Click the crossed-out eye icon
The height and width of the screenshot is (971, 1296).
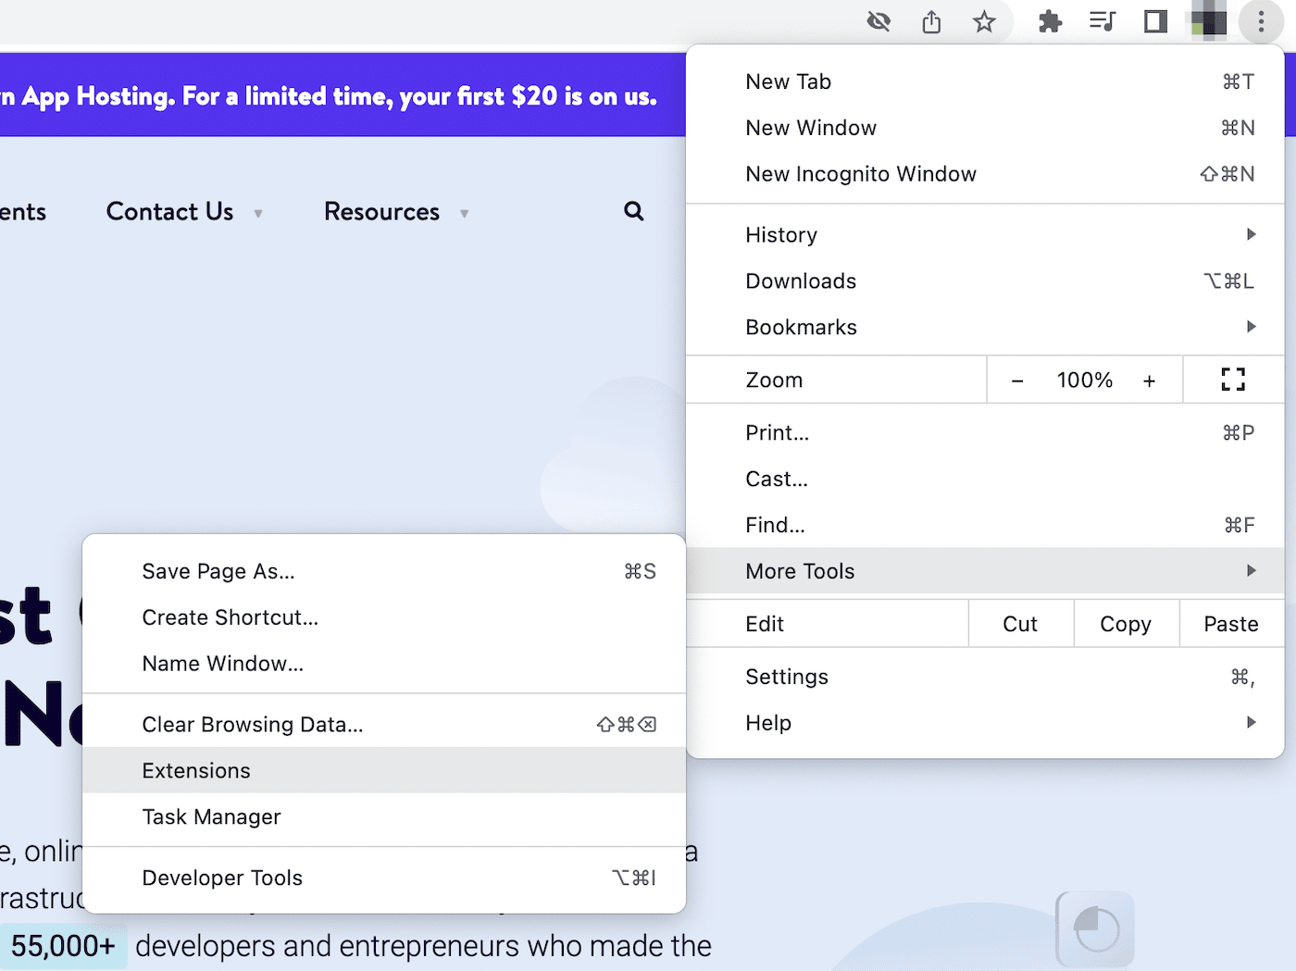(879, 20)
